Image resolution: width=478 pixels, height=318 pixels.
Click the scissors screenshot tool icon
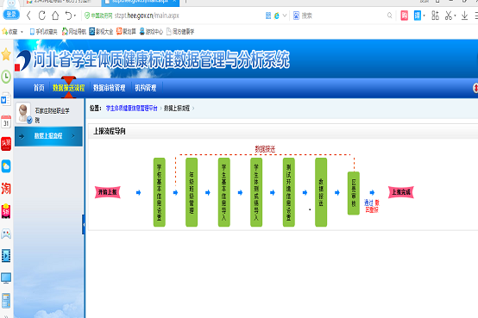coord(449,16)
